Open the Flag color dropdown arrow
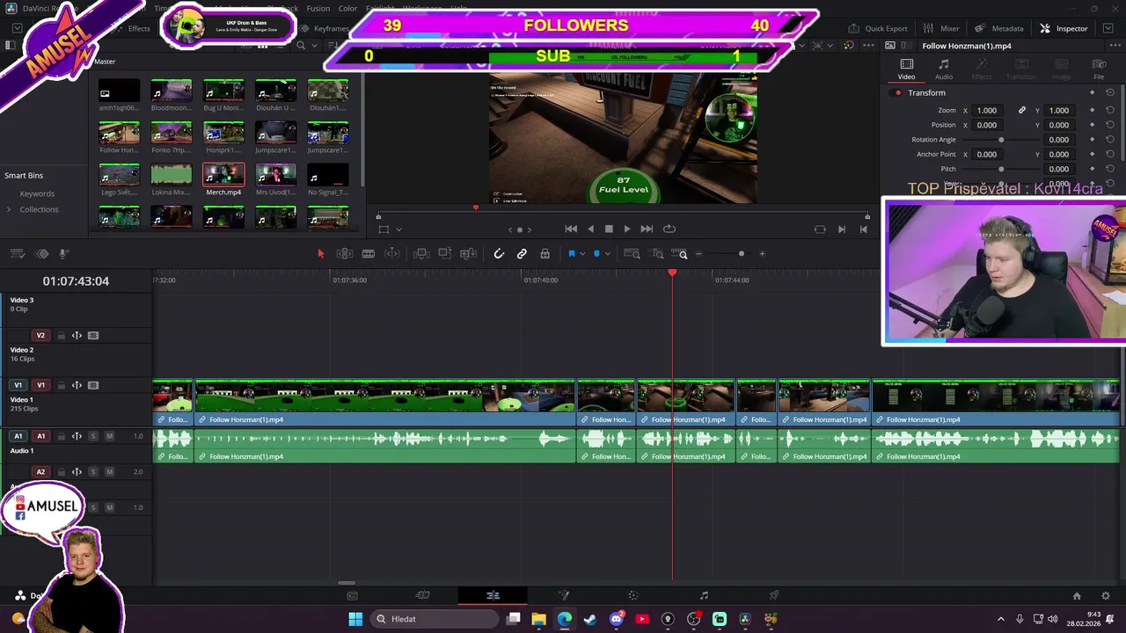The image size is (1126, 633). tap(582, 254)
